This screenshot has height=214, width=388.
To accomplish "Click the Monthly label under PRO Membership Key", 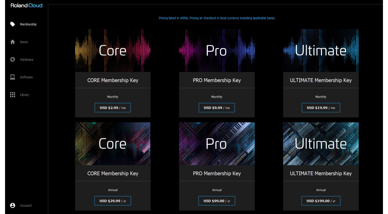I will (x=217, y=97).
